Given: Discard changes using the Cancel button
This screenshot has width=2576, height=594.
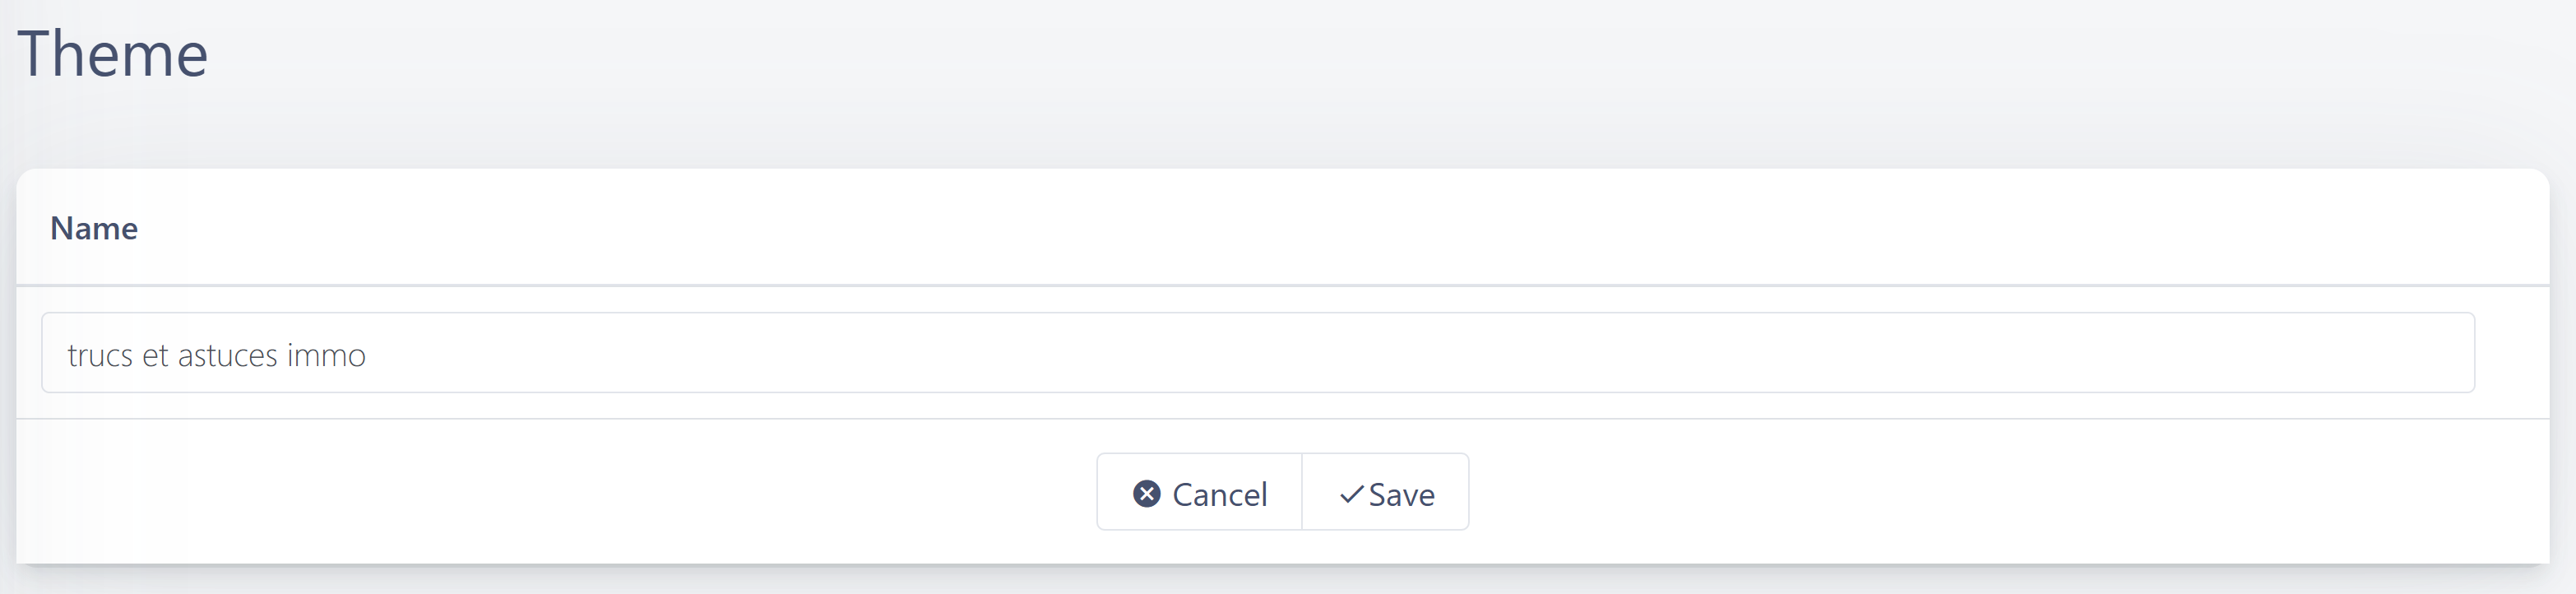Looking at the screenshot, I should (1199, 492).
